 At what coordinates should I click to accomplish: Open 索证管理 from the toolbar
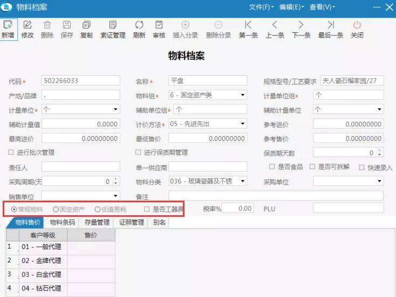click(113, 25)
